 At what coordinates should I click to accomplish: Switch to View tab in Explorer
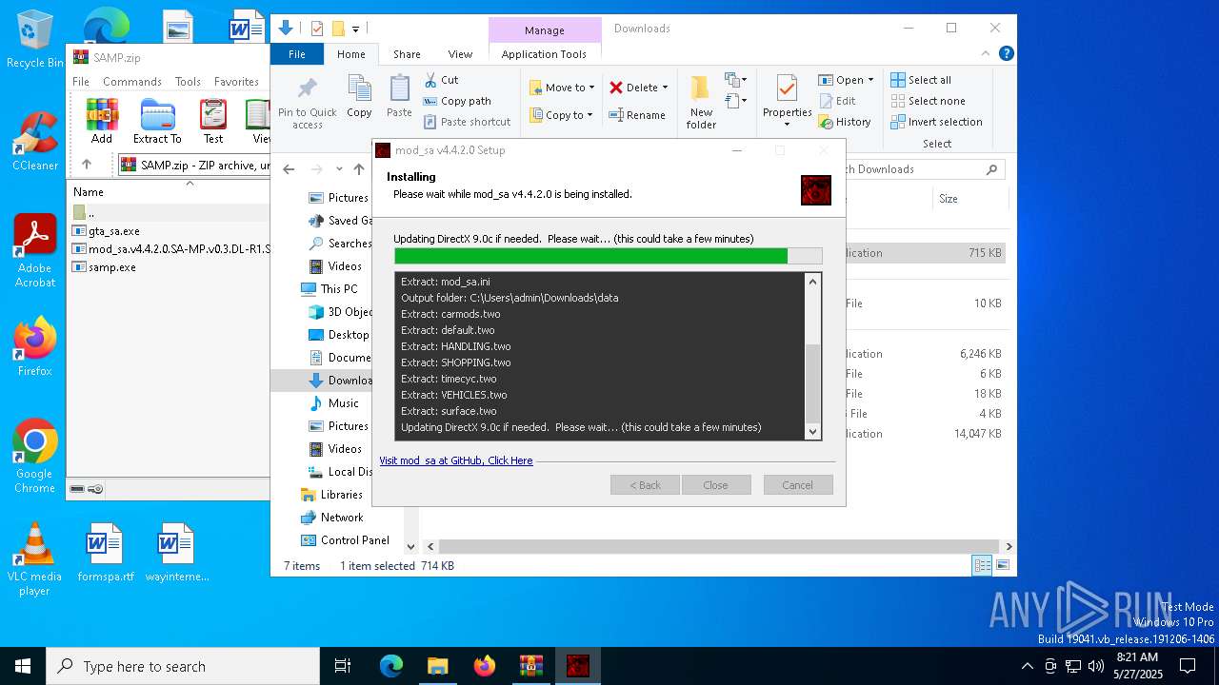(x=460, y=54)
